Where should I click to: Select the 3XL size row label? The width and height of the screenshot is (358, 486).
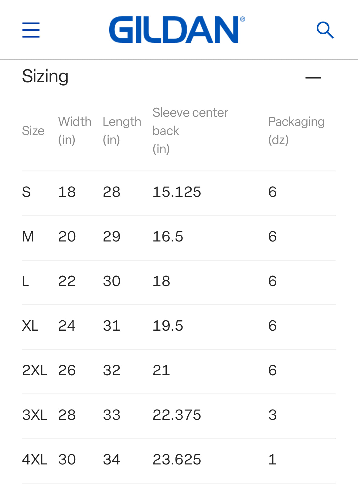point(35,415)
